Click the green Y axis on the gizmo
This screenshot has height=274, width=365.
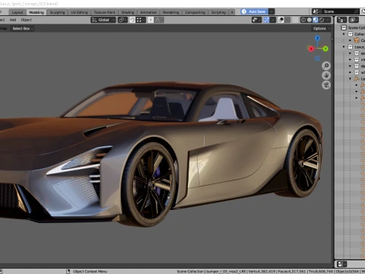click(325, 49)
